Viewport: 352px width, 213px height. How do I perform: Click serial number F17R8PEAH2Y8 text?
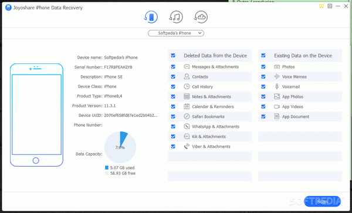point(118,67)
